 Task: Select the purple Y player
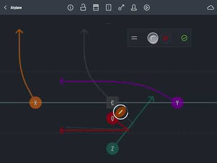pos(177,103)
